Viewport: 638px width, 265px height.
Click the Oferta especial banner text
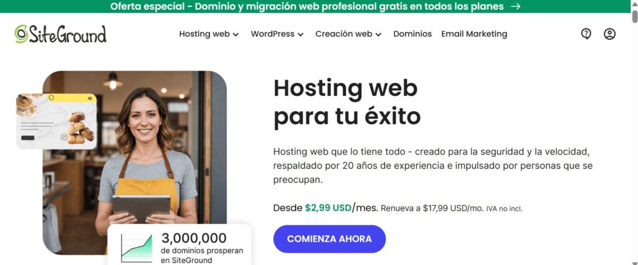(307, 6)
